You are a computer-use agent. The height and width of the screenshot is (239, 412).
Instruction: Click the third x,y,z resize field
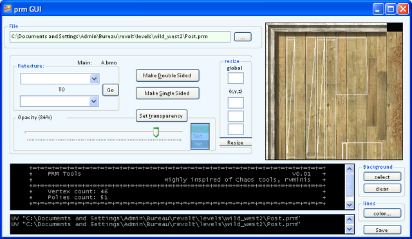[236, 129]
